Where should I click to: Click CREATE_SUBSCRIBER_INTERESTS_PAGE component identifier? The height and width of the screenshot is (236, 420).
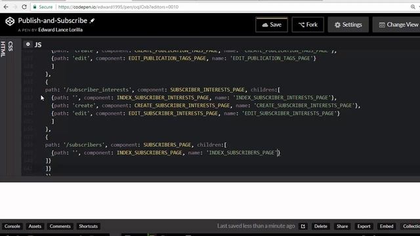[182, 106]
